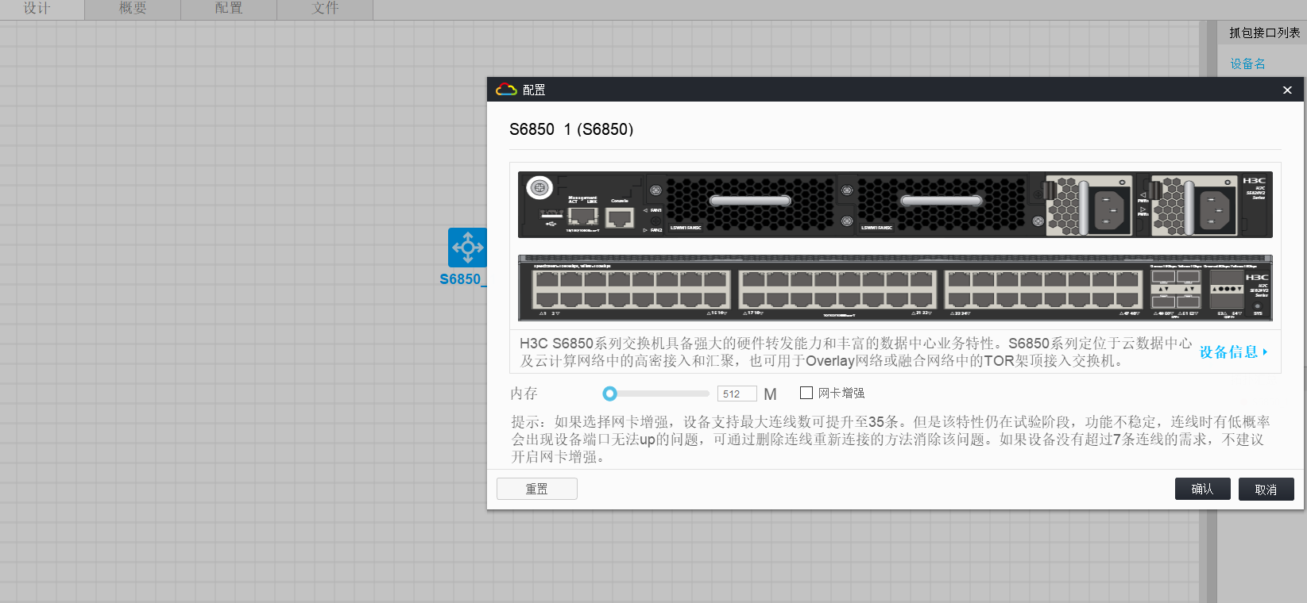This screenshot has height=603, width=1307.
Task: Open the 文件 tab
Action: [325, 9]
